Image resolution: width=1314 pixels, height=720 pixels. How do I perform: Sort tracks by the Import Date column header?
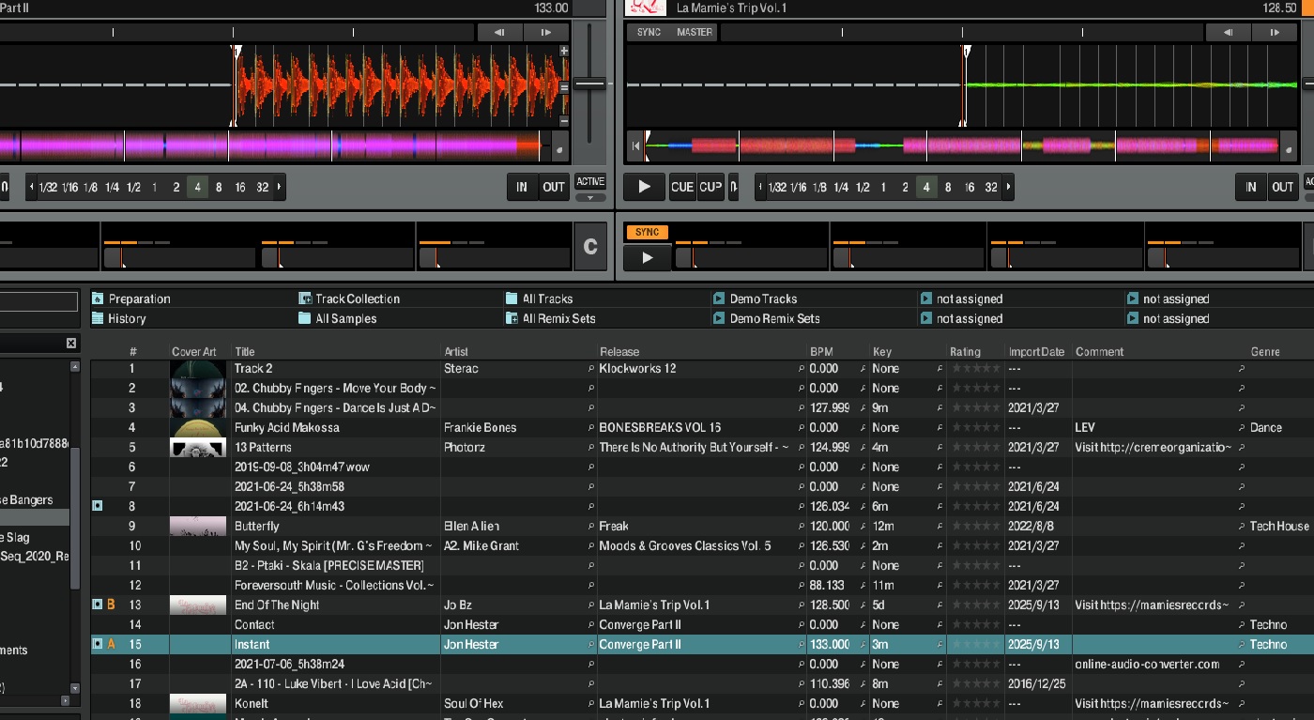click(x=1037, y=352)
